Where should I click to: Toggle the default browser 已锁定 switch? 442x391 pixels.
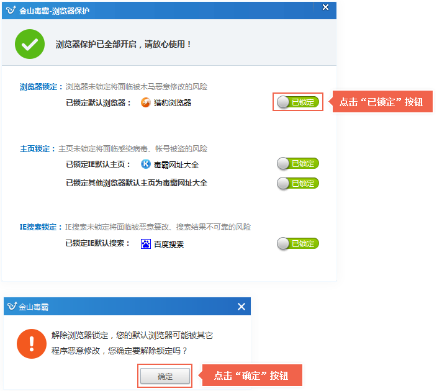[x=298, y=102]
